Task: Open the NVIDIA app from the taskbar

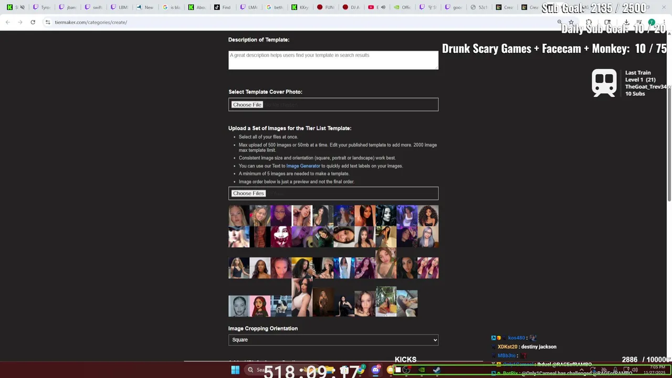Action: tap(421, 370)
